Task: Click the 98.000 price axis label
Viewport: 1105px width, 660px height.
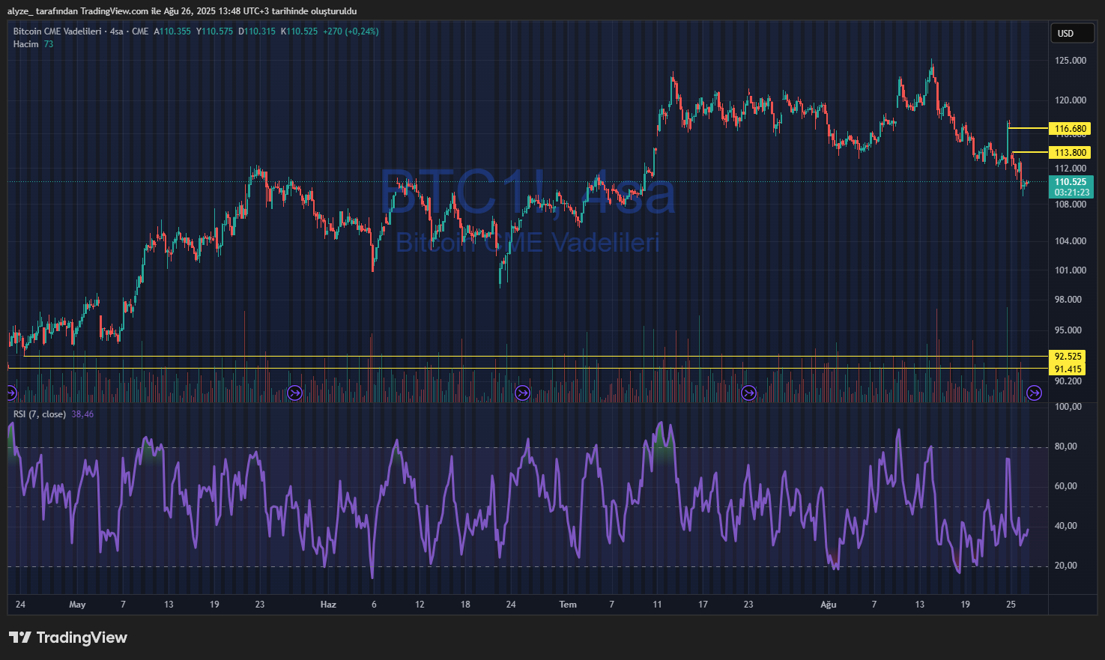Action: click(x=1068, y=300)
